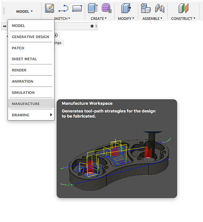Click the Joint icon in Assemble

(160, 8)
